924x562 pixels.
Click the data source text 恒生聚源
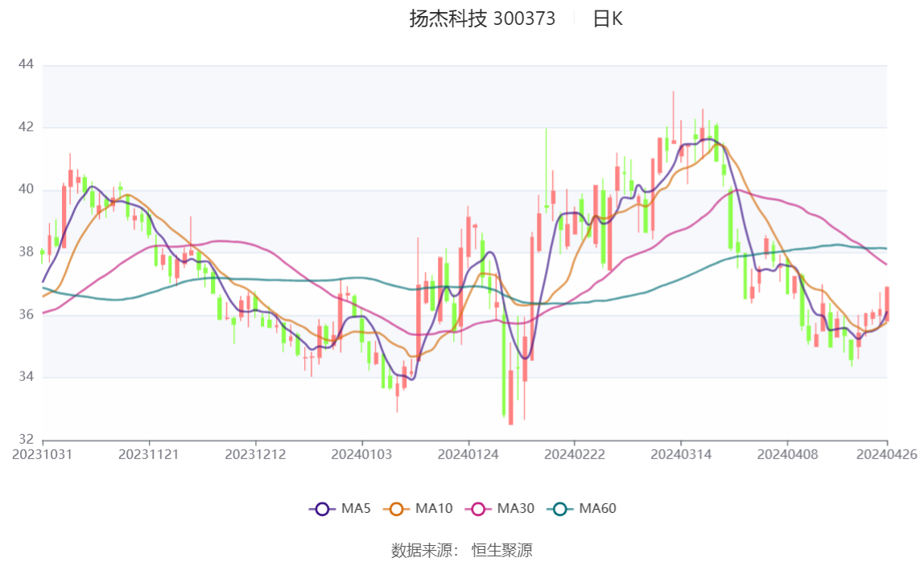502,551
